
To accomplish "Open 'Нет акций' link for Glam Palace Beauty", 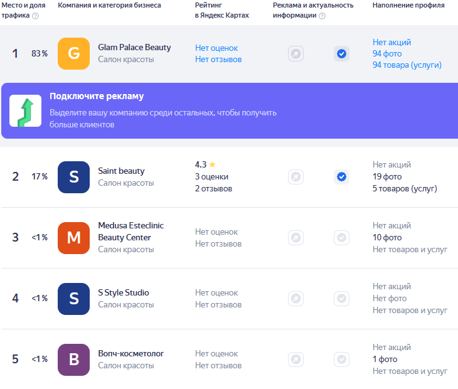I will 391,42.
